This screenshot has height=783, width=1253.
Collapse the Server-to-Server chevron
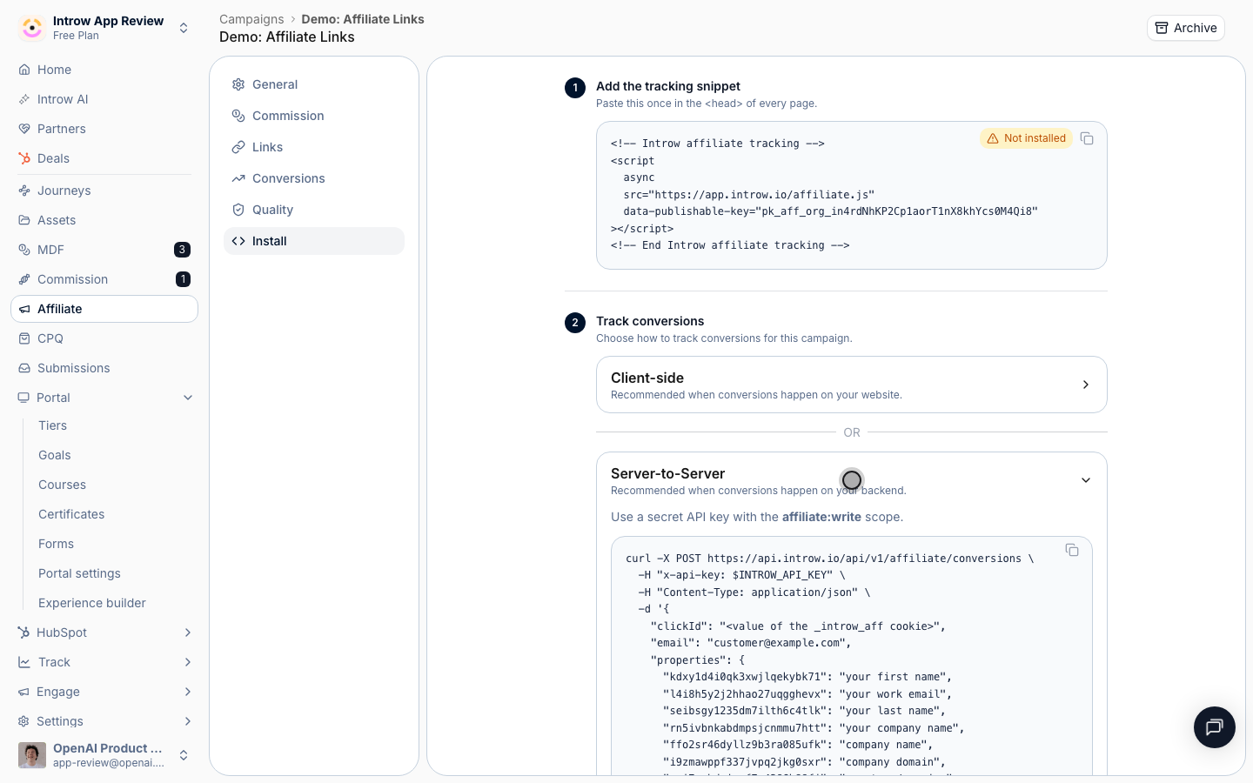[1085, 480]
